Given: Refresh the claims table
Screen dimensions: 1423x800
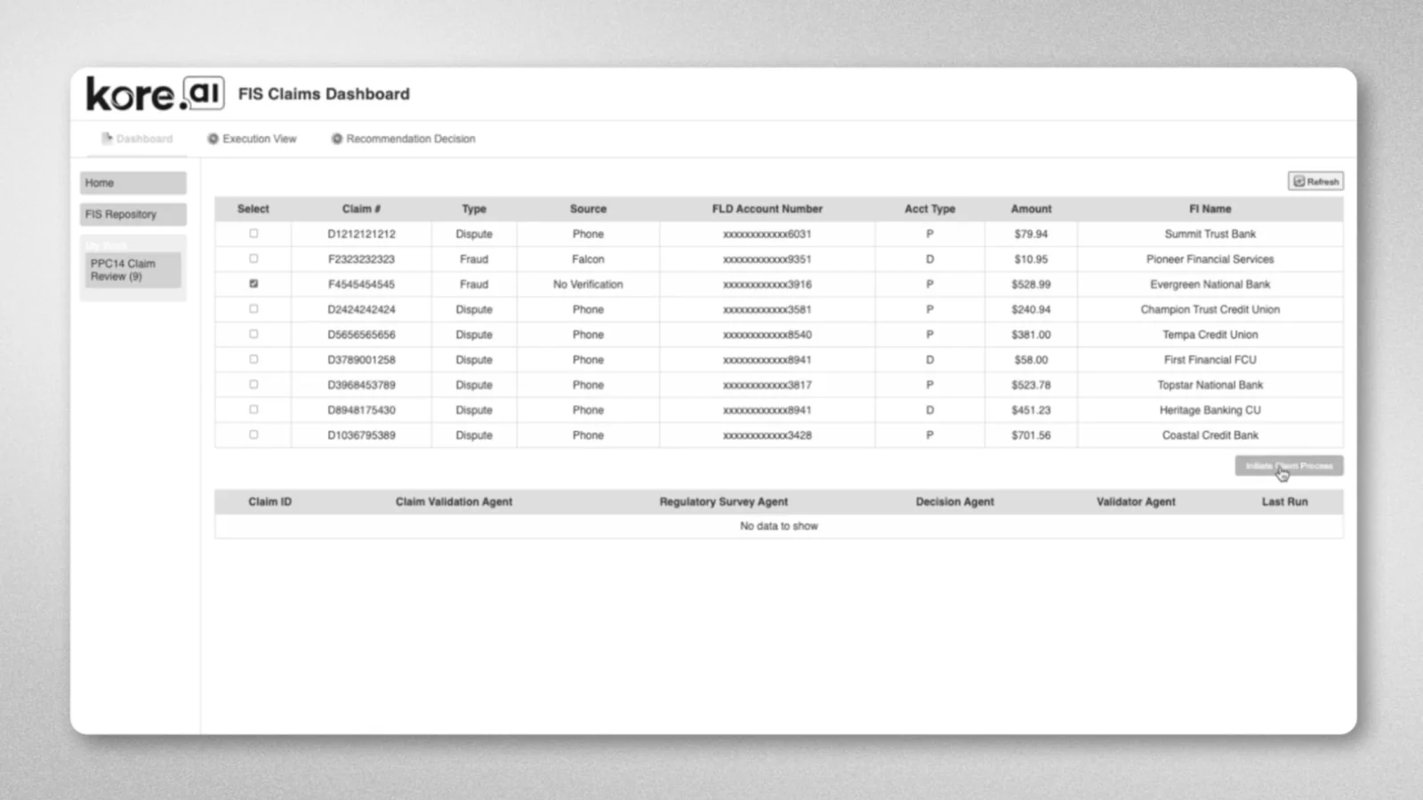Looking at the screenshot, I should [x=1315, y=181].
